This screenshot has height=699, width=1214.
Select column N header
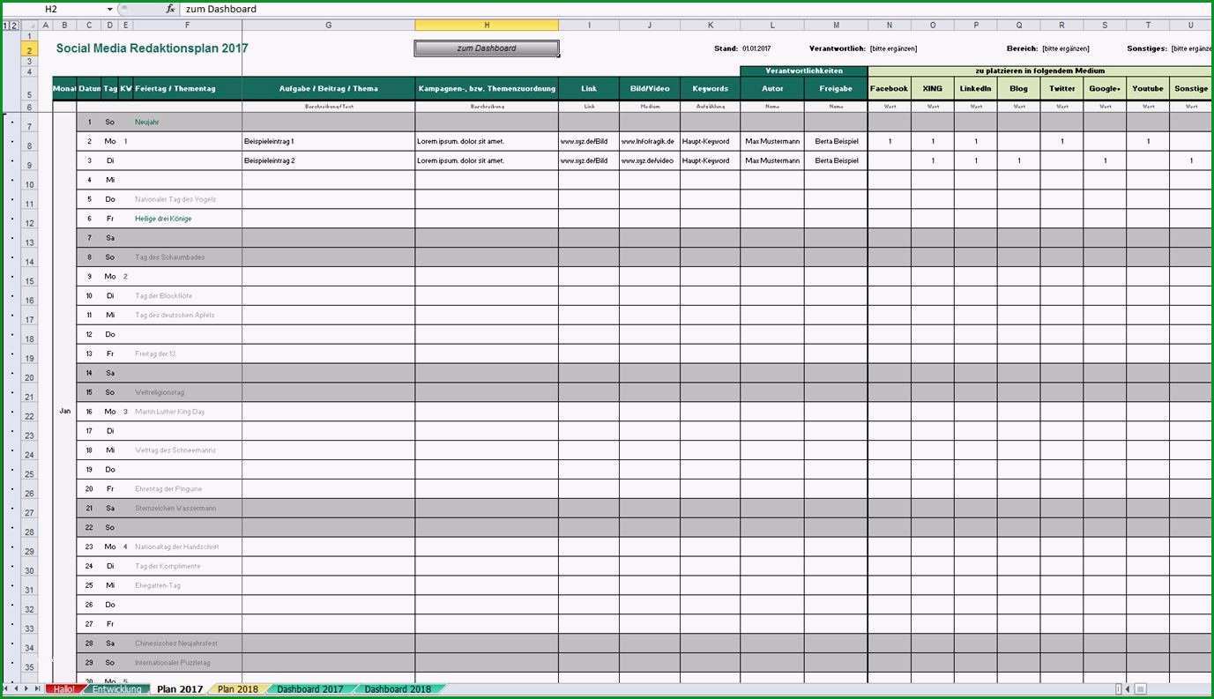[x=889, y=26]
